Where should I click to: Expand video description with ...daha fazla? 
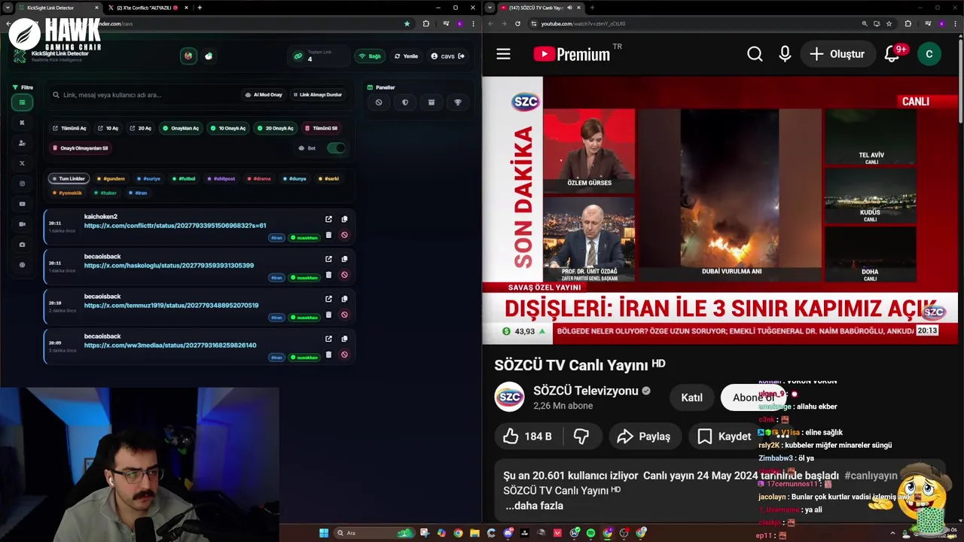coord(534,506)
